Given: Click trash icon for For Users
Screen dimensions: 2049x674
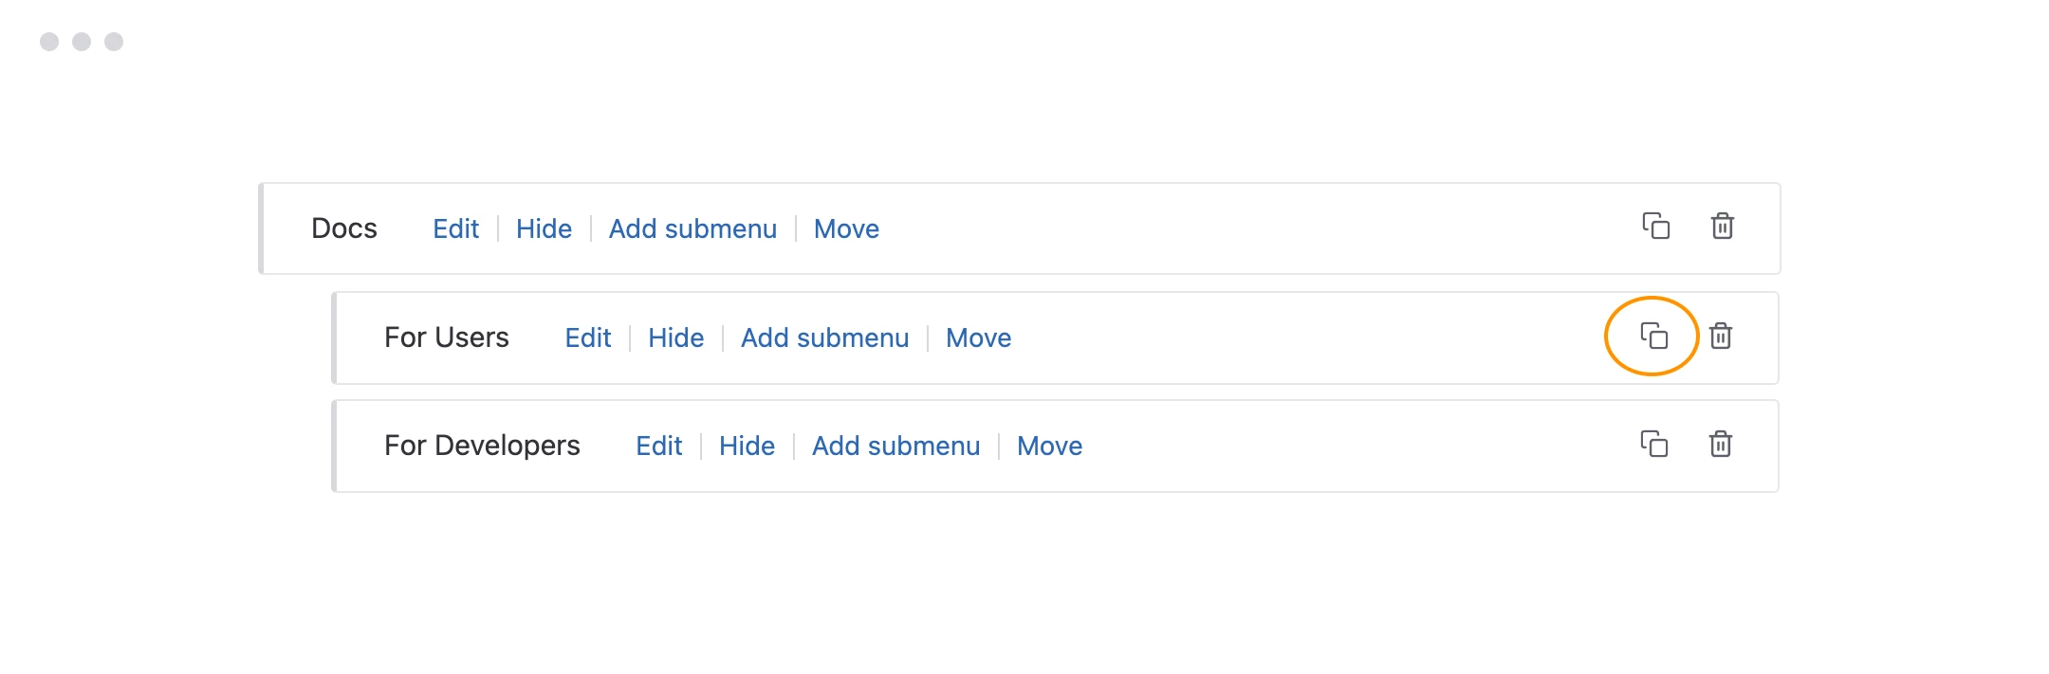Looking at the screenshot, I should pos(1720,336).
